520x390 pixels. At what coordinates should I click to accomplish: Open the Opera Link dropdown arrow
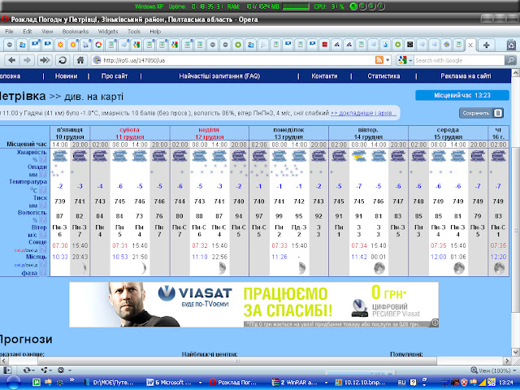point(34,370)
